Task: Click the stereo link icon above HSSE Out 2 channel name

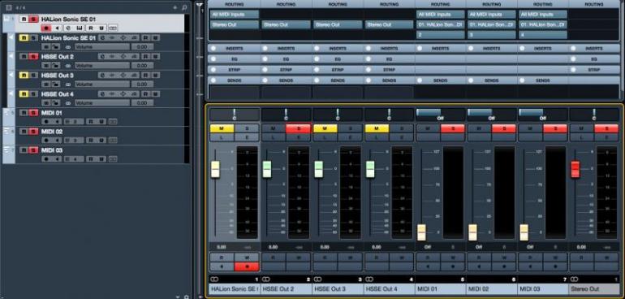Action: click(x=266, y=279)
